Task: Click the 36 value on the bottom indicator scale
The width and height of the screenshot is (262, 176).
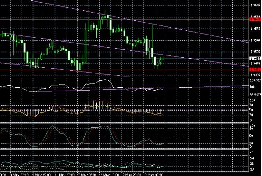Action: point(252,164)
